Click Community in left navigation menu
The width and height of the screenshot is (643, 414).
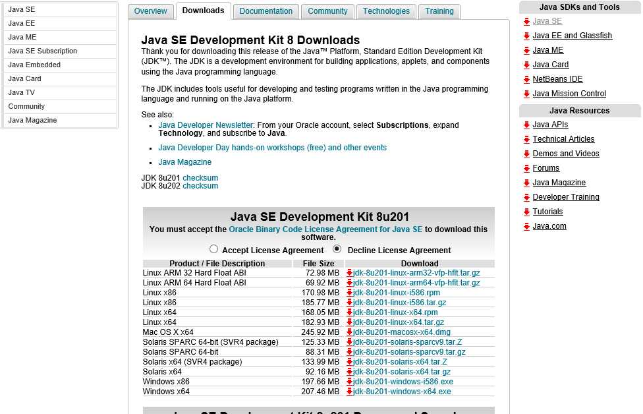tap(60, 106)
